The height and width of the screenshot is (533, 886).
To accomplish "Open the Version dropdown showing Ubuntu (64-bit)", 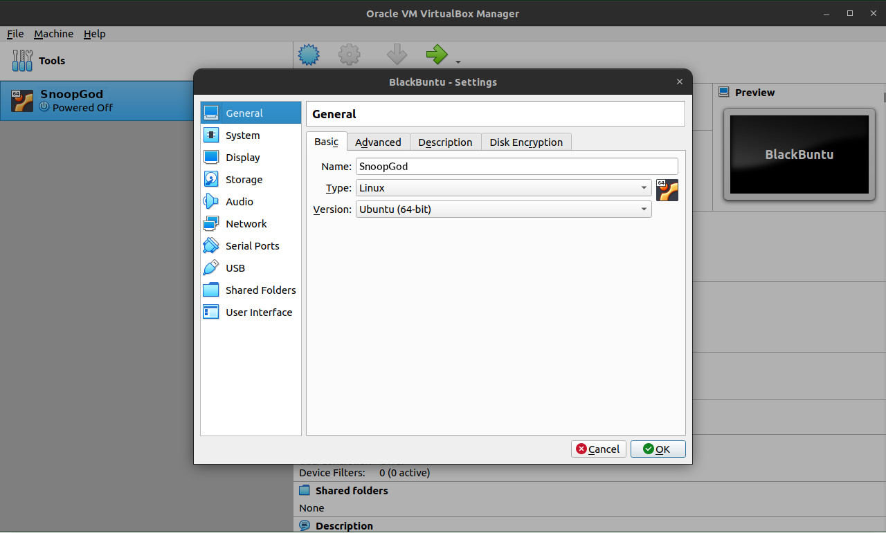I will (x=504, y=209).
